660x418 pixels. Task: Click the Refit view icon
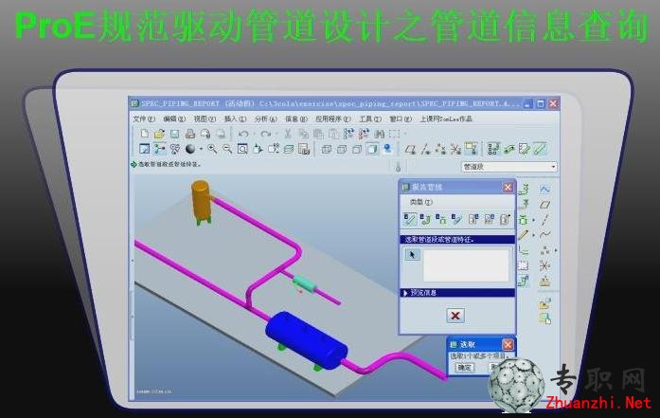pyautogui.click(x=242, y=149)
